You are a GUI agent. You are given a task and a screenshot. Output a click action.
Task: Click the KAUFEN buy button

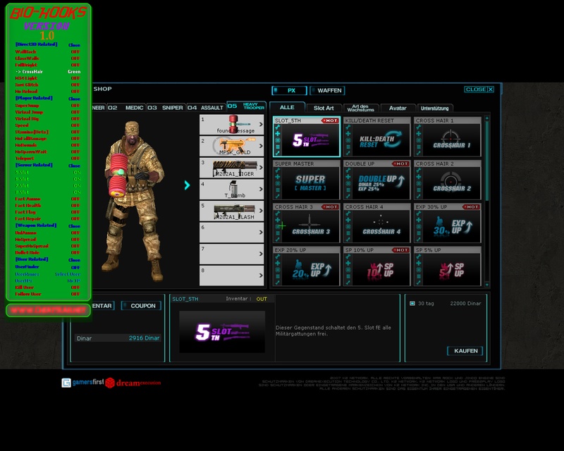pos(465,351)
